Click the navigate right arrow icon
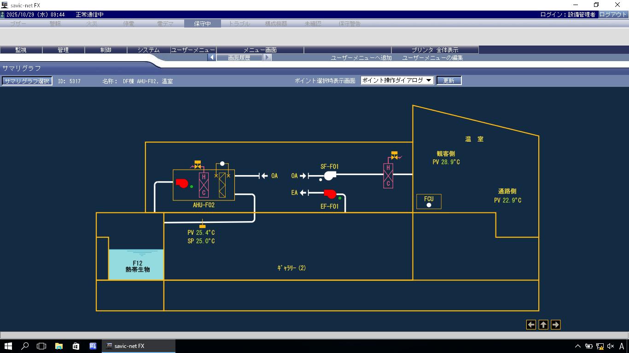Viewport: 629px width, 353px height. [555, 325]
